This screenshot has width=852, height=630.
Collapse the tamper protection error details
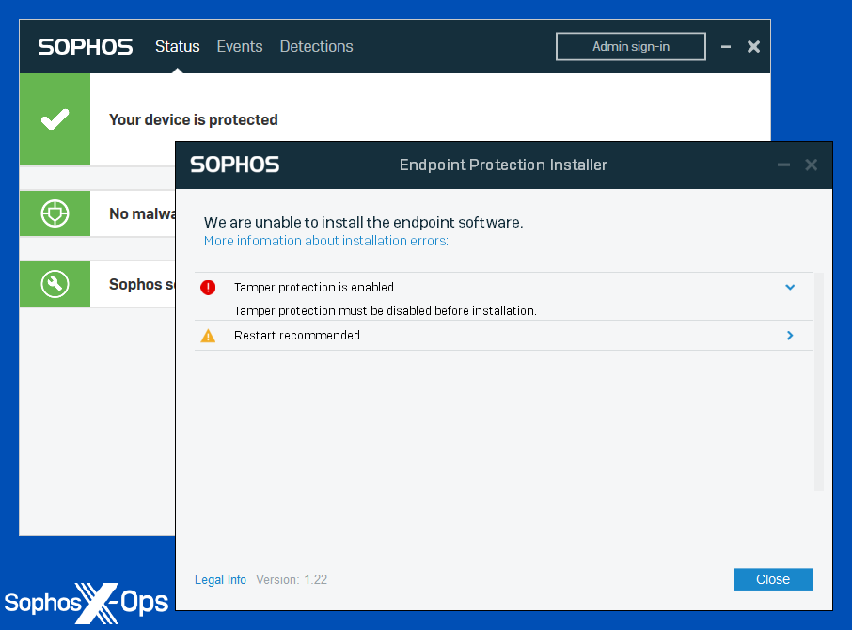790,287
